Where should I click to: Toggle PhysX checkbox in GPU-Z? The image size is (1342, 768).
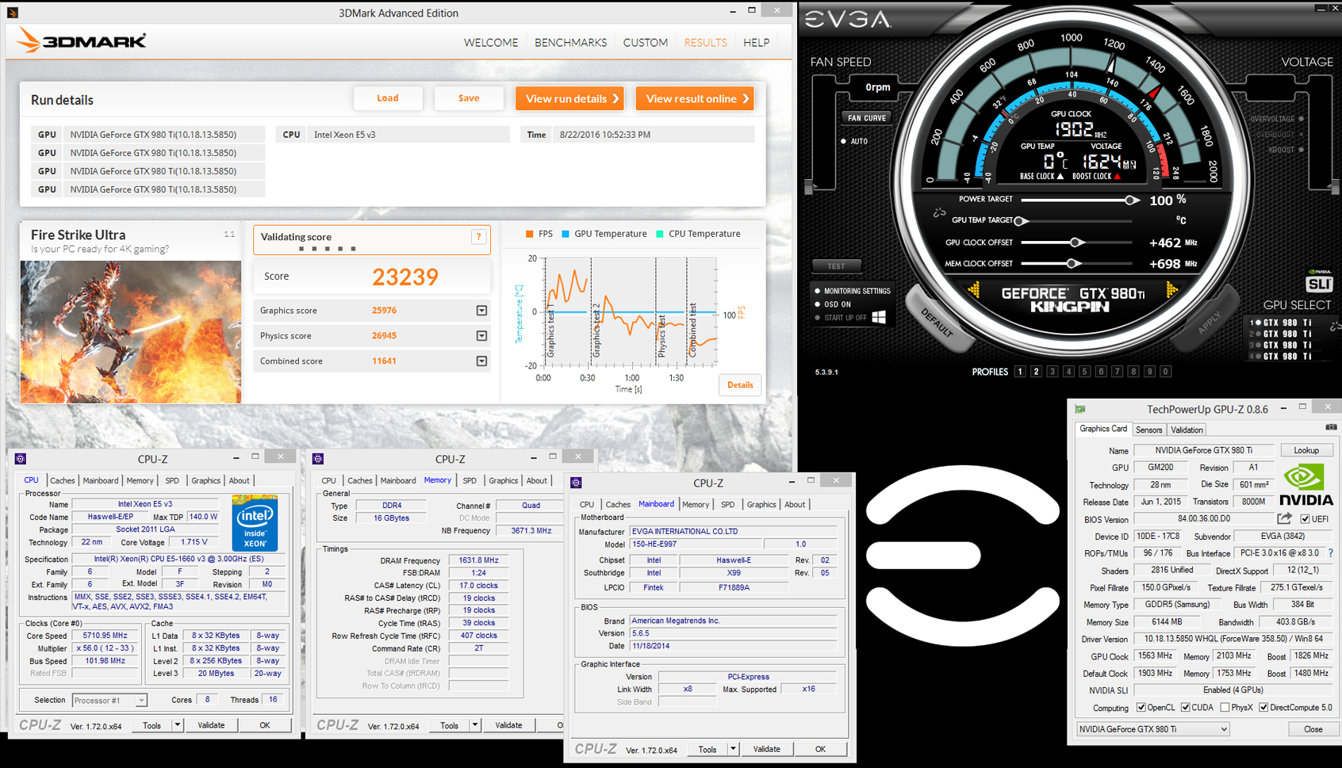[x=1225, y=708]
